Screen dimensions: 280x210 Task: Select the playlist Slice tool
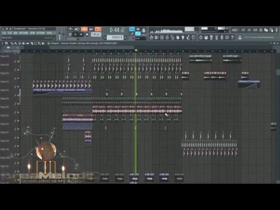click(x=32, y=43)
